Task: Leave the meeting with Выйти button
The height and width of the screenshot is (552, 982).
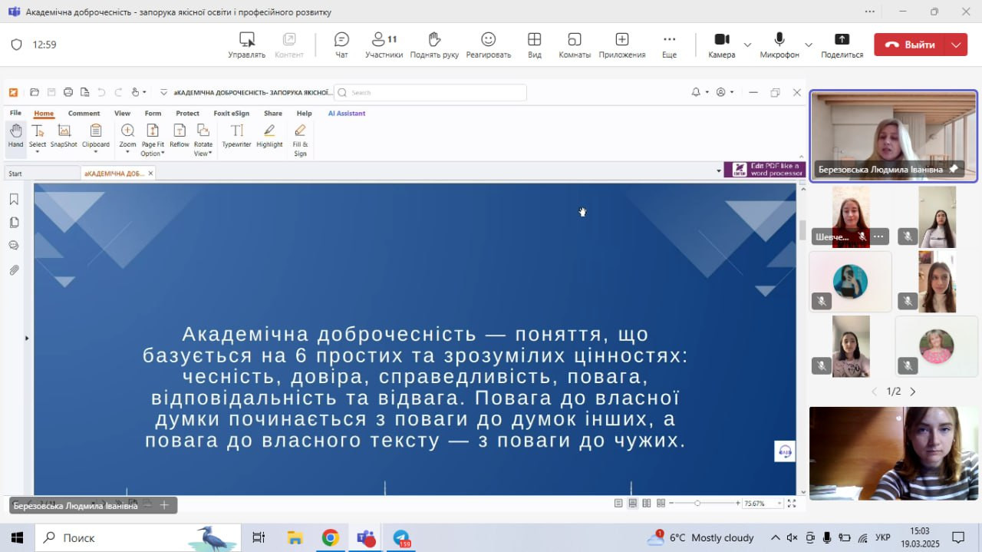Action: pos(910,45)
